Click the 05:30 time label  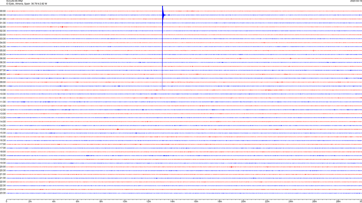(x=3, y=55)
